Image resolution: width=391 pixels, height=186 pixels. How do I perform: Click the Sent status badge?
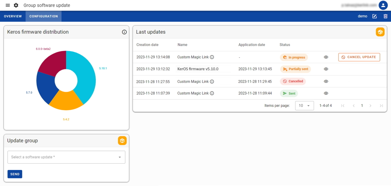(x=289, y=93)
